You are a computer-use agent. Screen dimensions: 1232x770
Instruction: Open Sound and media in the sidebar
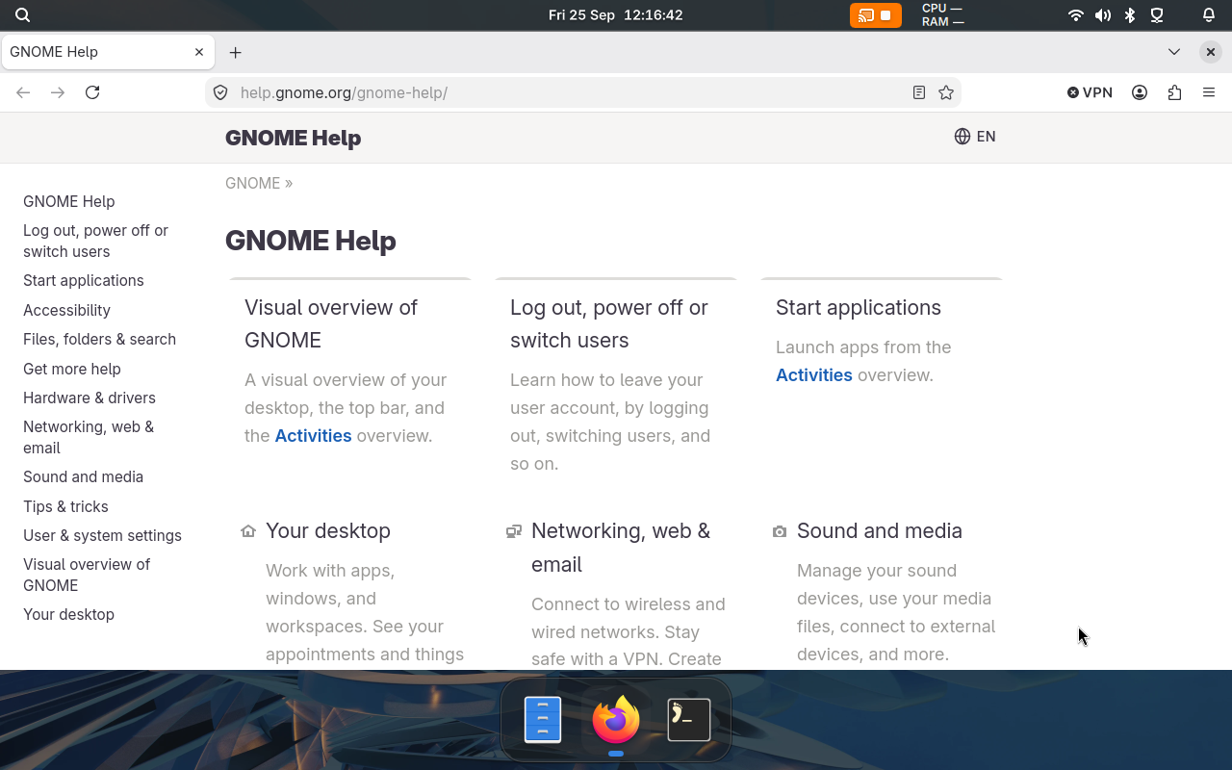[x=83, y=476]
